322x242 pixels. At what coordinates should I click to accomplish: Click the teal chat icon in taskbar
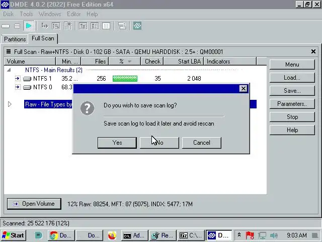[38, 235]
